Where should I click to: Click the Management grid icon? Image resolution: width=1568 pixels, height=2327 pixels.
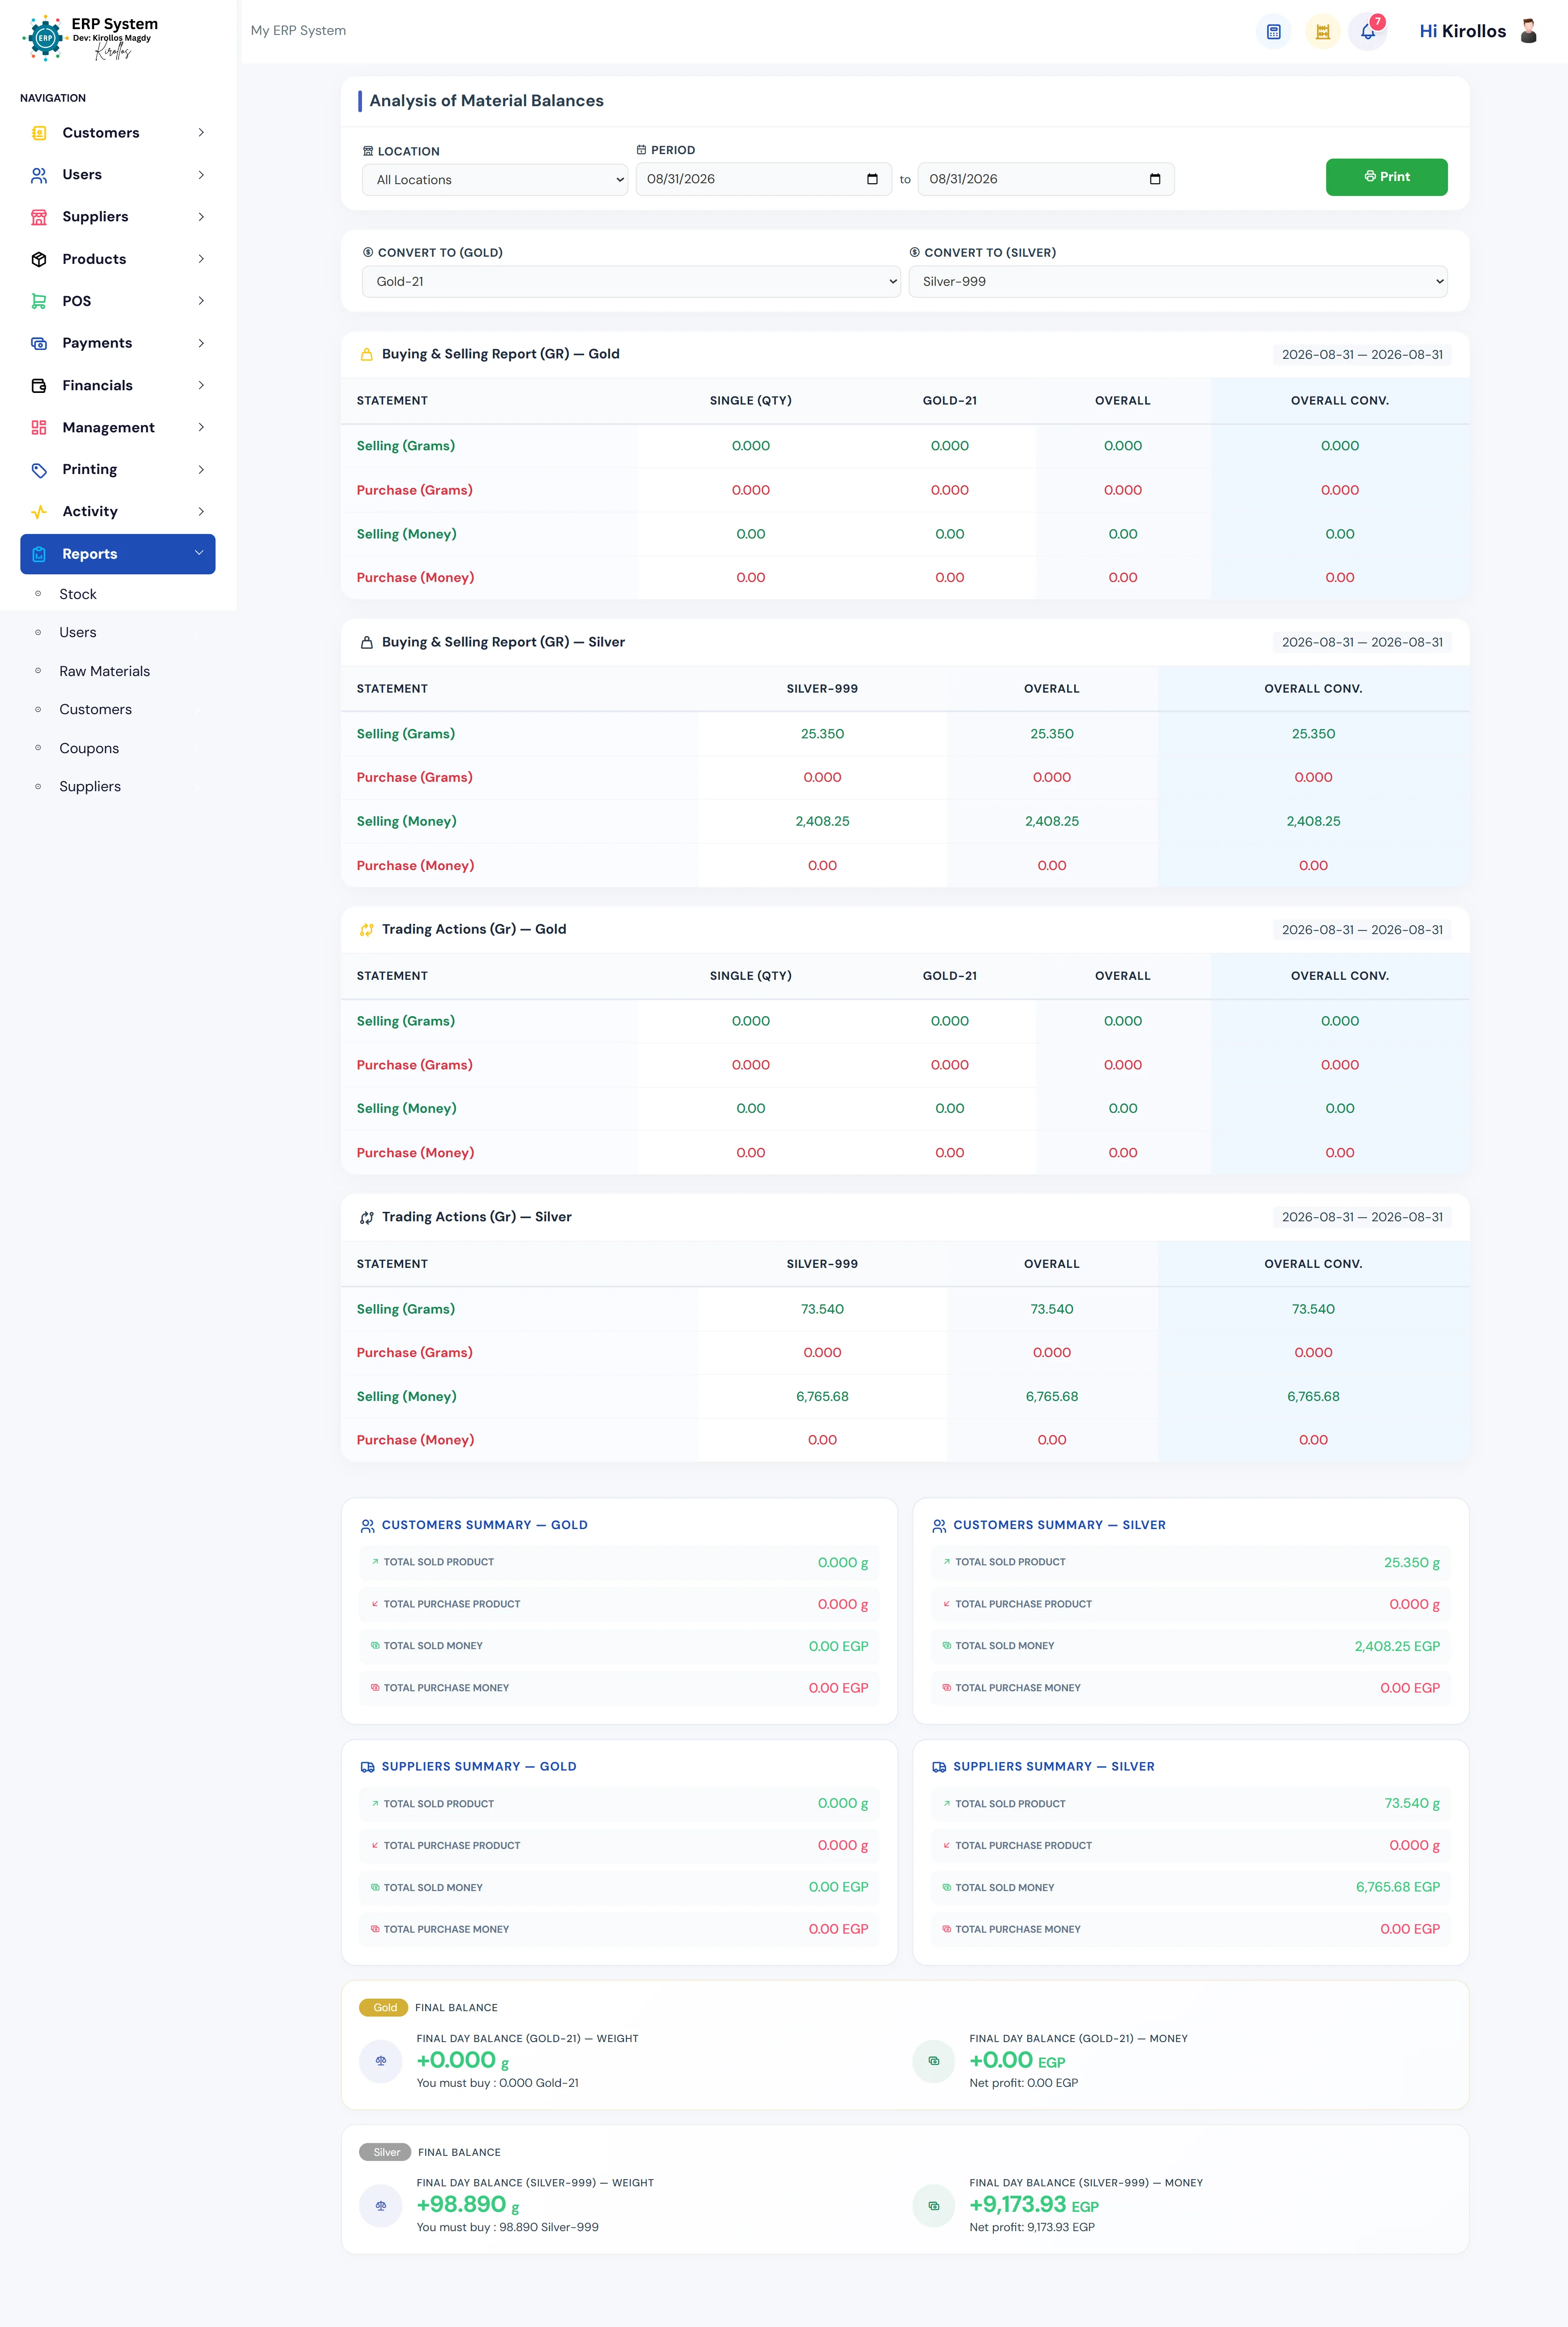click(39, 427)
